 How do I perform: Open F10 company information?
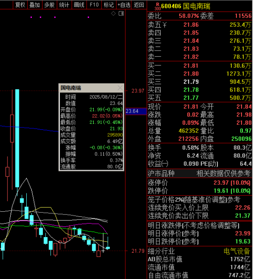pos(94,5)
